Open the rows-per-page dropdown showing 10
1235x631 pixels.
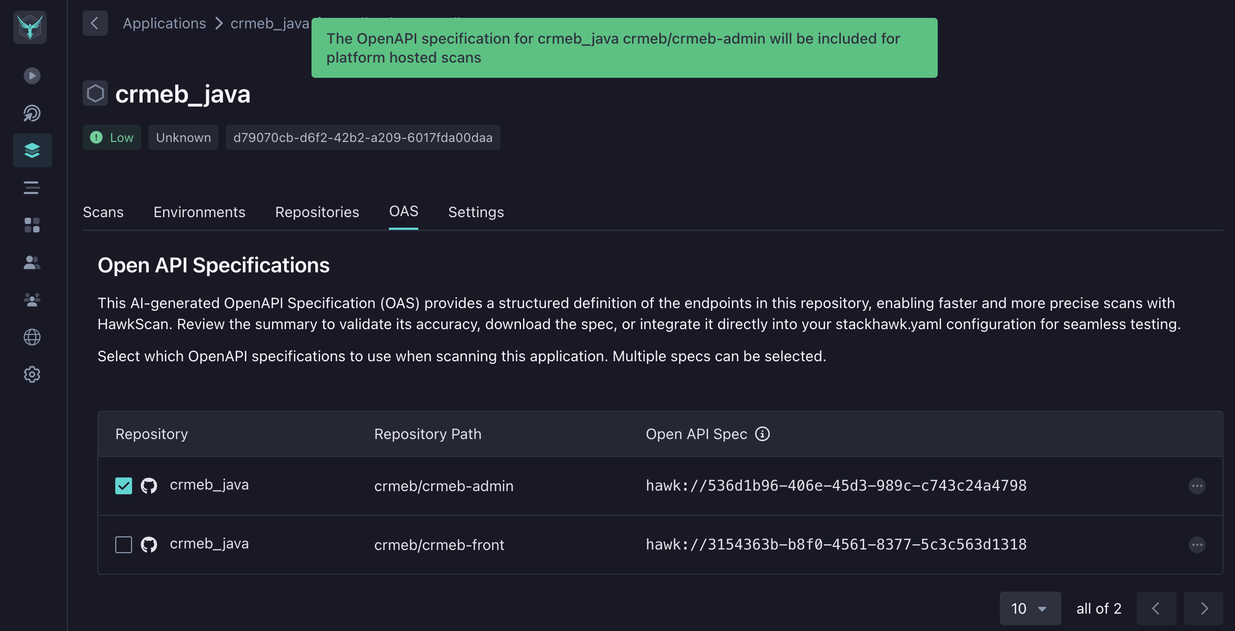(x=1029, y=608)
